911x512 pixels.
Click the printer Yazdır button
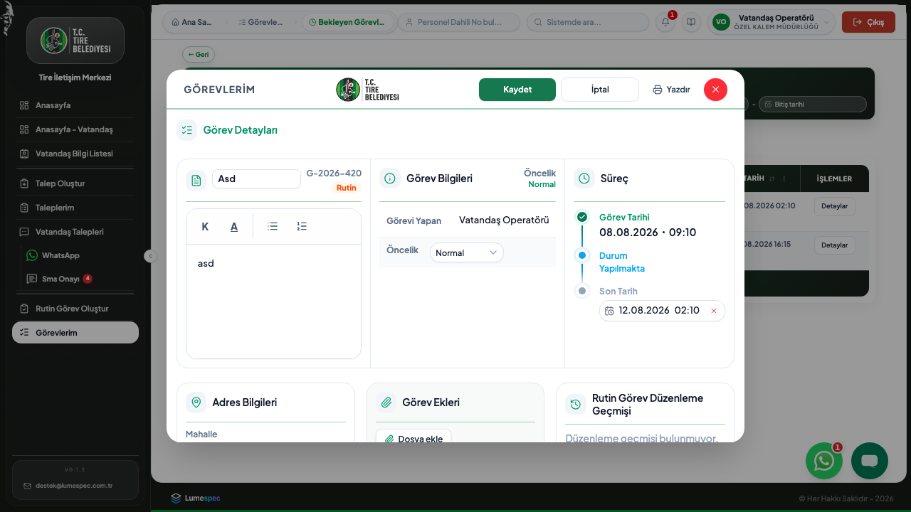pyautogui.click(x=671, y=90)
